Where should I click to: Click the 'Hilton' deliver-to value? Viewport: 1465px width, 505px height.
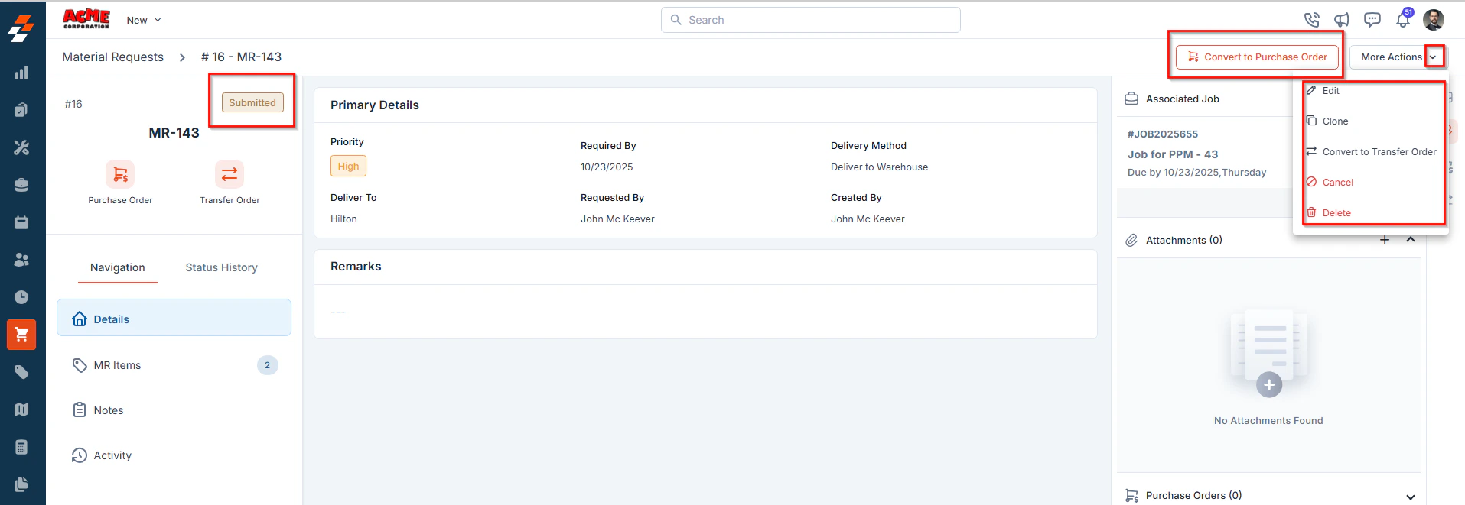pos(343,219)
